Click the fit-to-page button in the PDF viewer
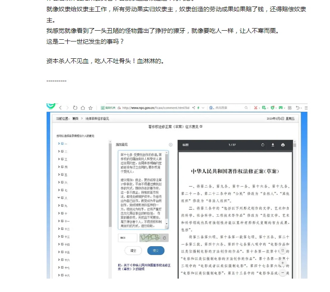This screenshot has height=292, width=330. (x=283, y=251)
